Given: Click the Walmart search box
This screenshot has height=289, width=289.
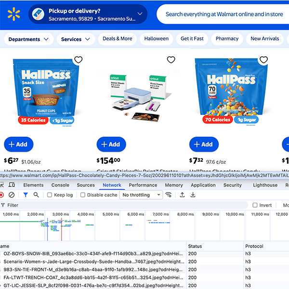Looking at the screenshot, I should coord(223,14).
